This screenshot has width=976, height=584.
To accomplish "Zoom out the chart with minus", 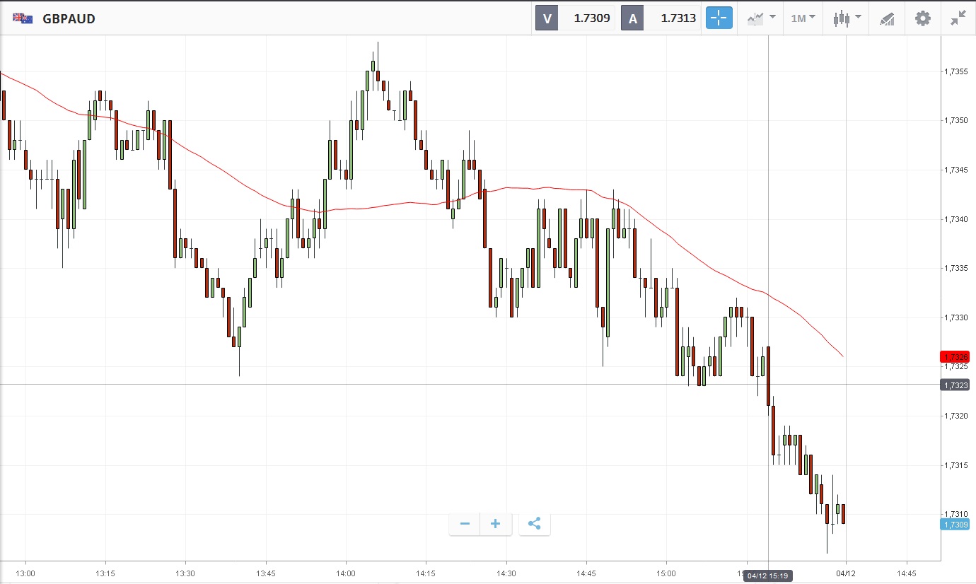I will pyautogui.click(x=465, y=524).
